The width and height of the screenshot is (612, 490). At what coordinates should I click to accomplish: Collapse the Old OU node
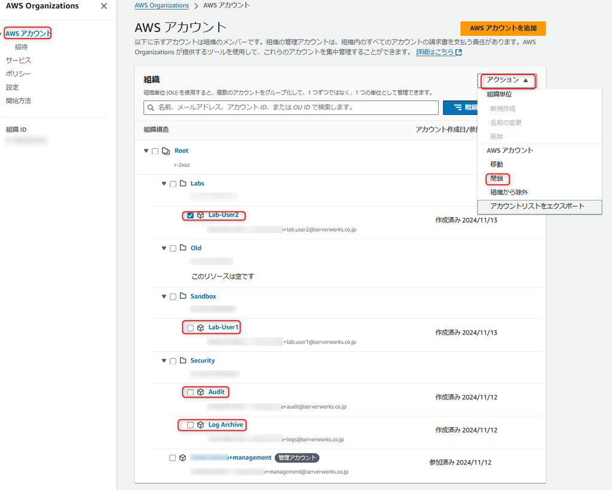click(x=164, y=248)
